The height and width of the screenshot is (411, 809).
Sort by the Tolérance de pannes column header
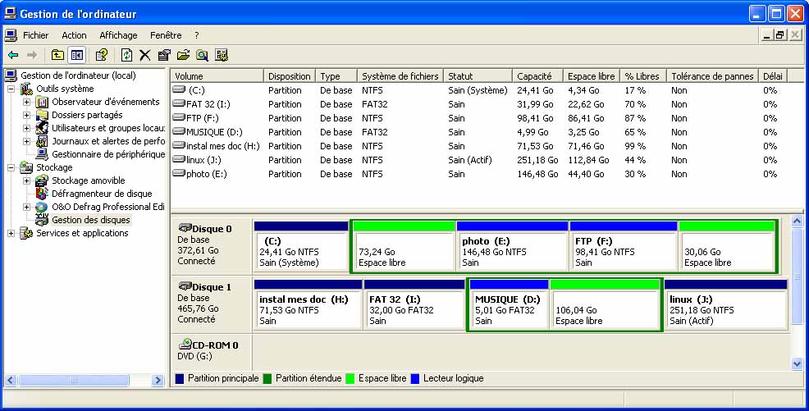[x=712, y=75]
